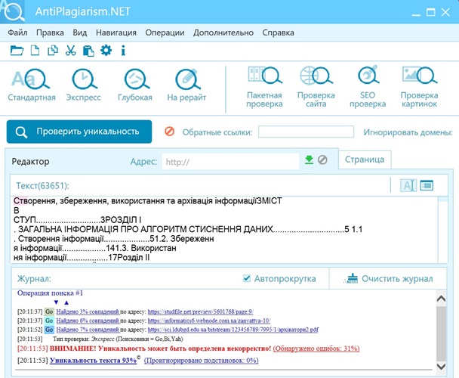Viewport: 459px width, 378px height.
Task: Click Проверить уникальность button
Action: (79, 132)
